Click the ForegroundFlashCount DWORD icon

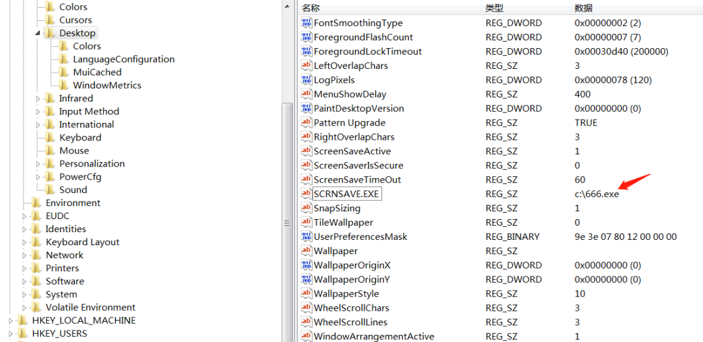click(x=307, y=37)
